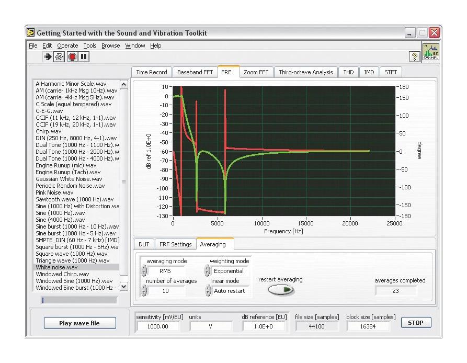Select C-E-G.wav in the list
This screenshot has height=363, width=467.
coord(77,111)
